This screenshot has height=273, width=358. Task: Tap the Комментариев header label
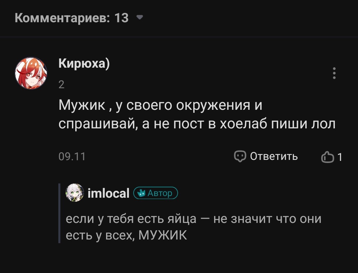pos(62,18)
